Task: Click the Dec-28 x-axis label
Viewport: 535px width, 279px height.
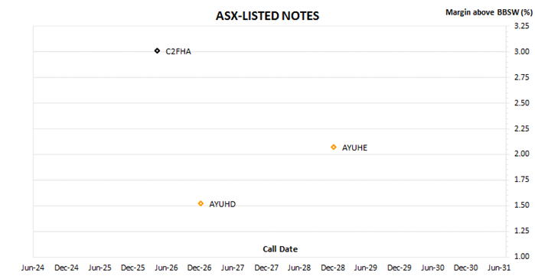Action: pos(333,268)
